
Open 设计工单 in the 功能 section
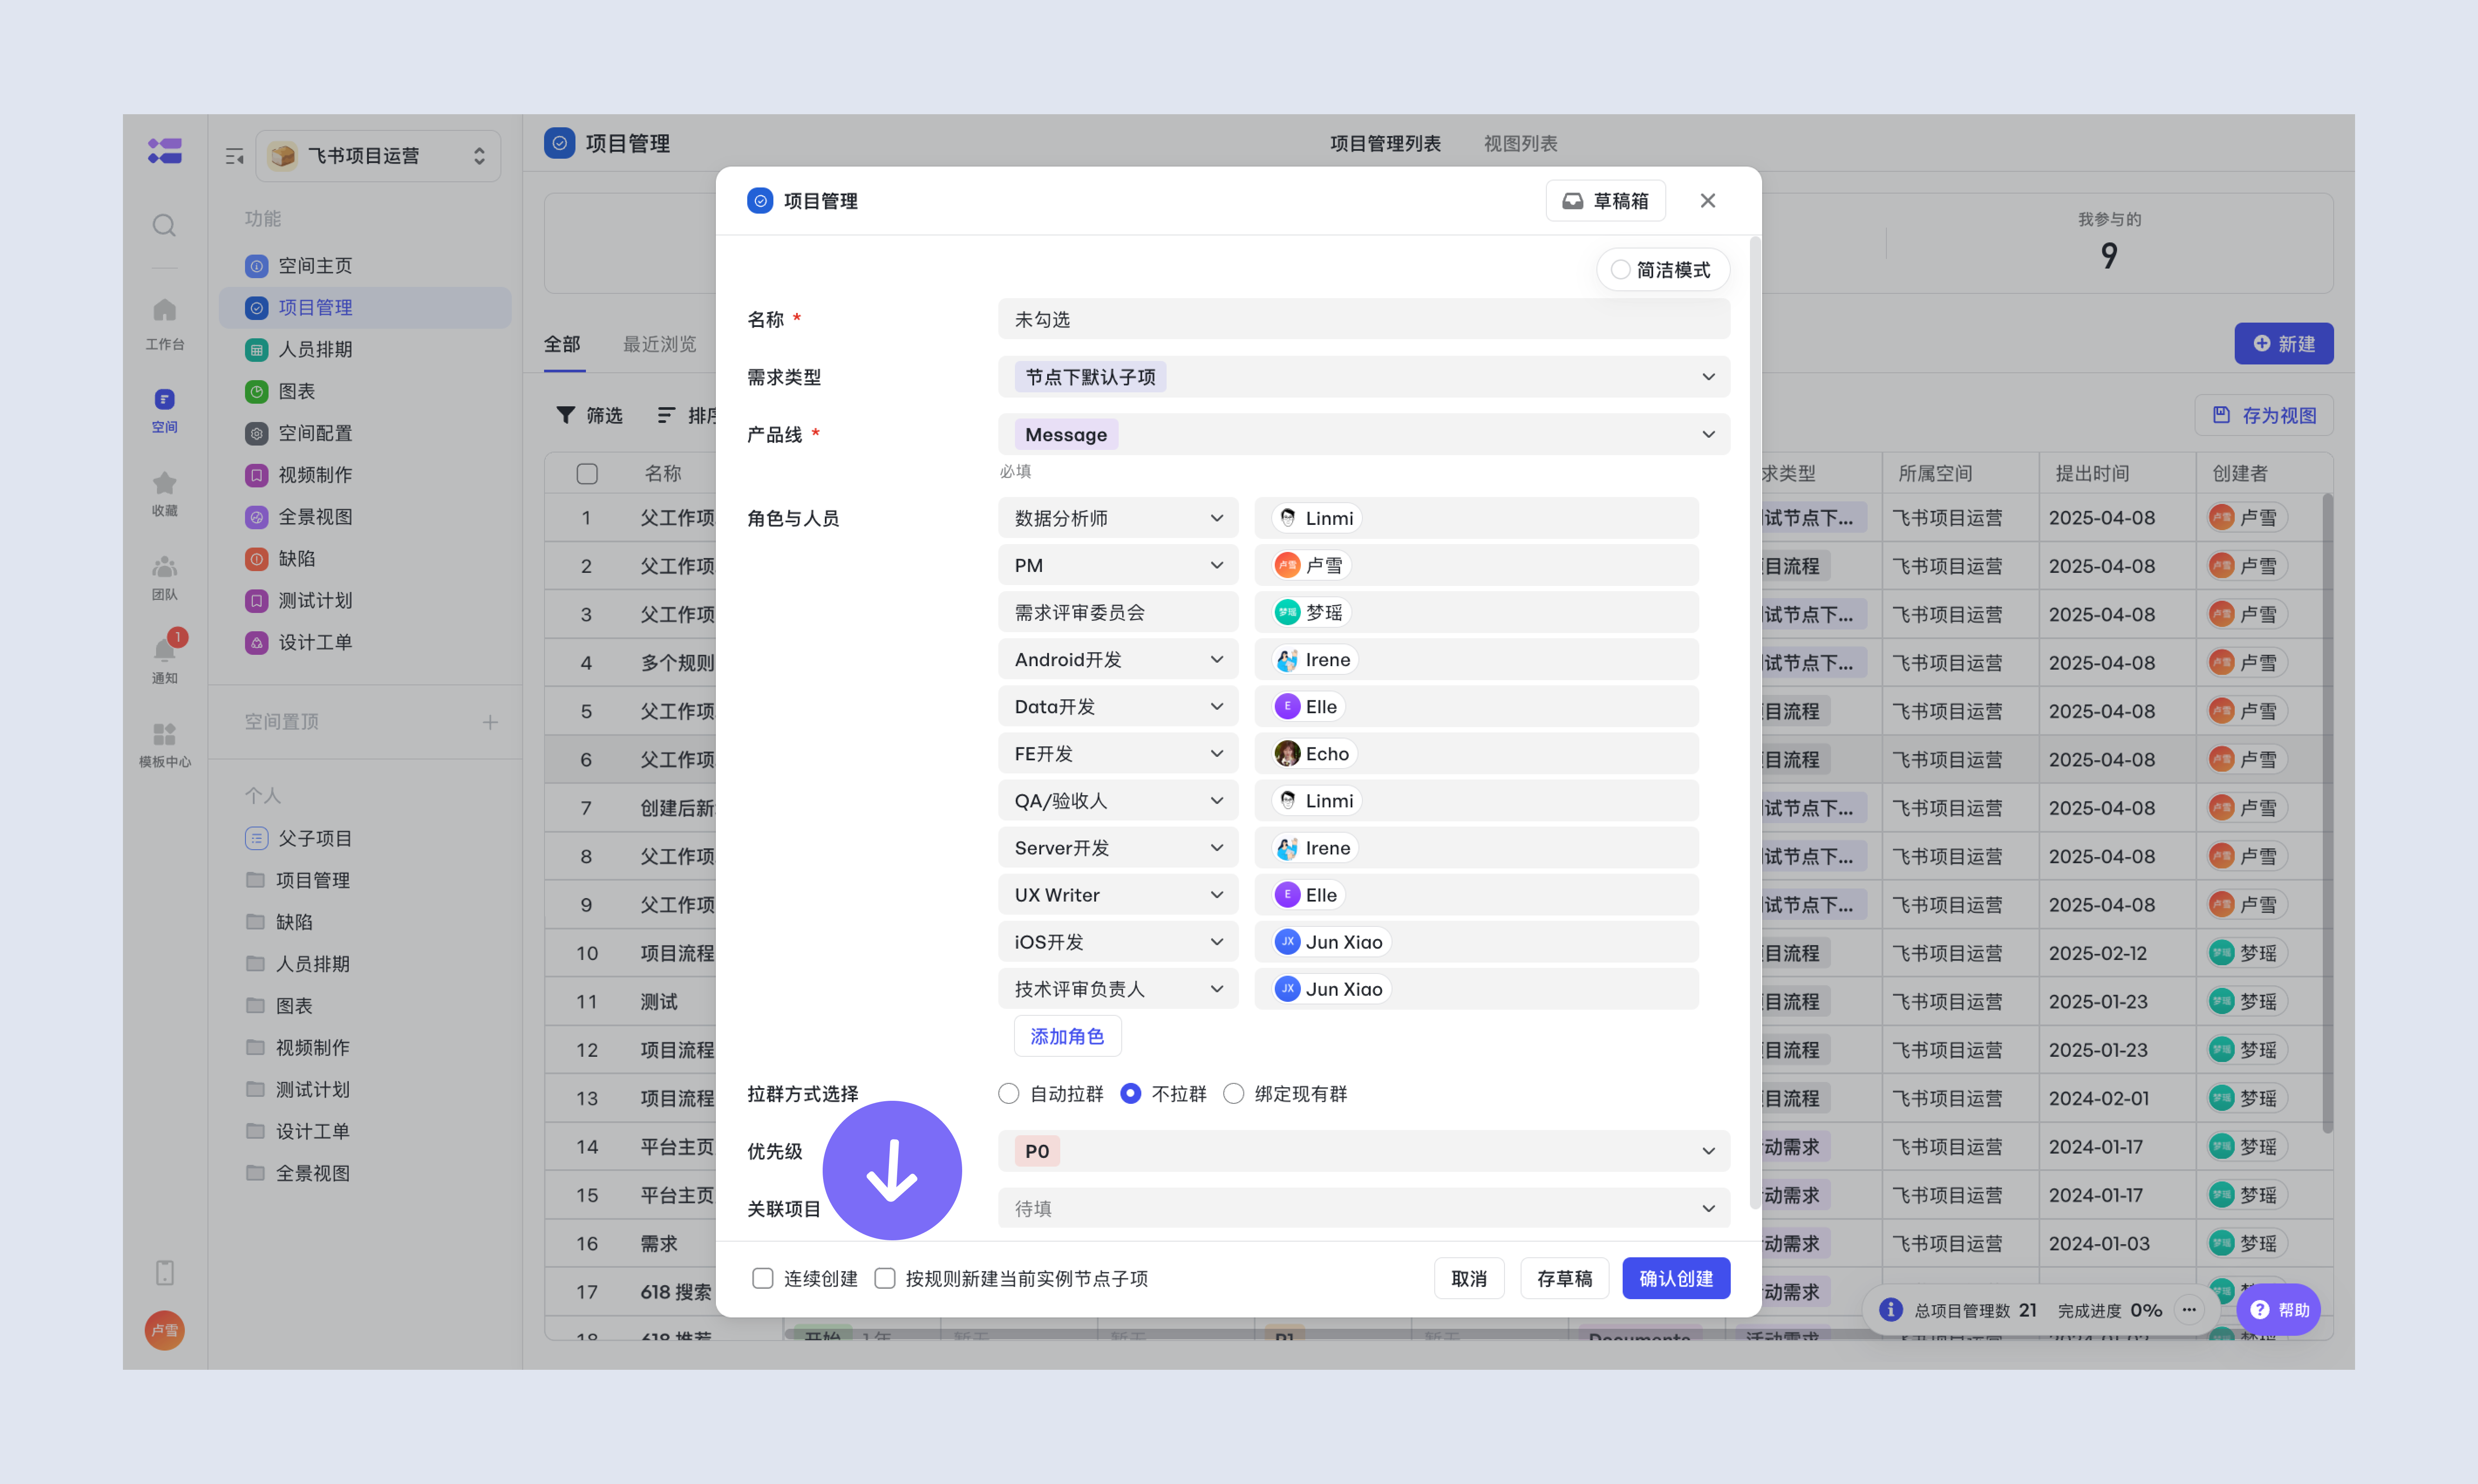(365, 642)
